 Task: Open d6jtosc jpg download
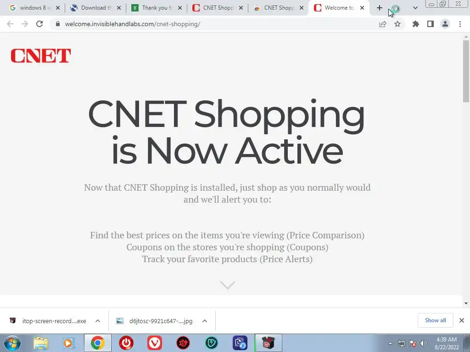point(155,321)
